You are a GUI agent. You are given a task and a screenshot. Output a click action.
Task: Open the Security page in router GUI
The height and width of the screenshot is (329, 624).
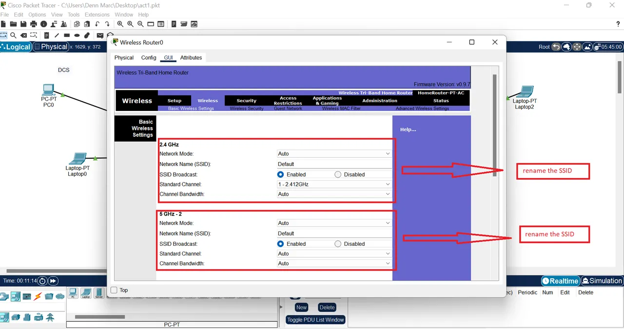(246, 101)
